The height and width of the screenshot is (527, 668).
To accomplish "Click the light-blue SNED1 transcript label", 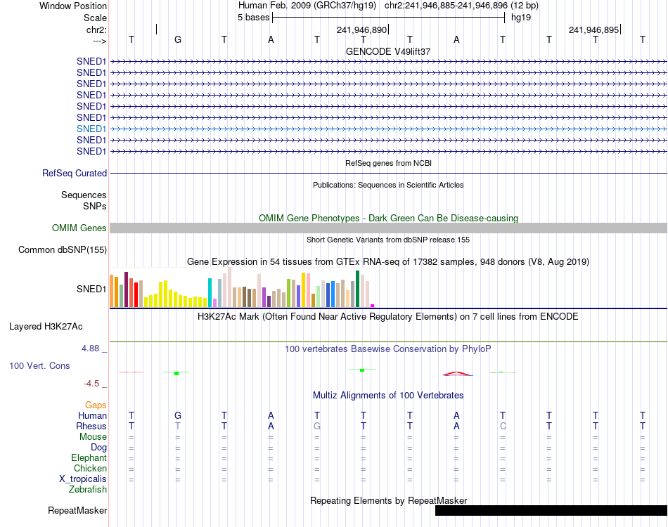I will click(91, 129).
